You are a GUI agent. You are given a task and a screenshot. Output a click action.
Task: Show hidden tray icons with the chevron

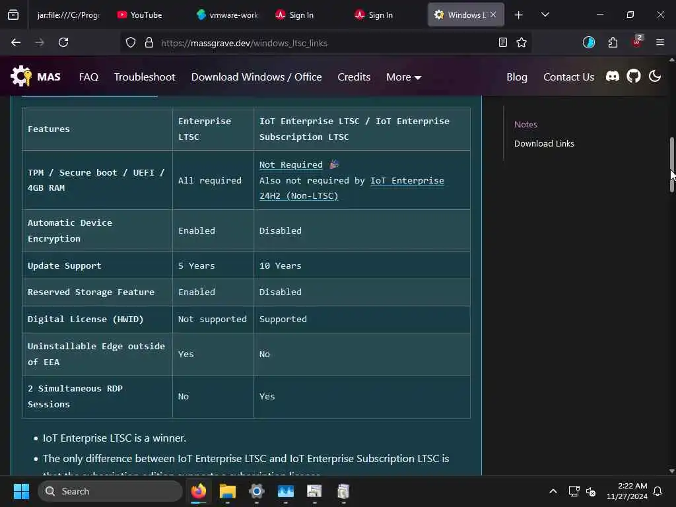coord(553,491)
